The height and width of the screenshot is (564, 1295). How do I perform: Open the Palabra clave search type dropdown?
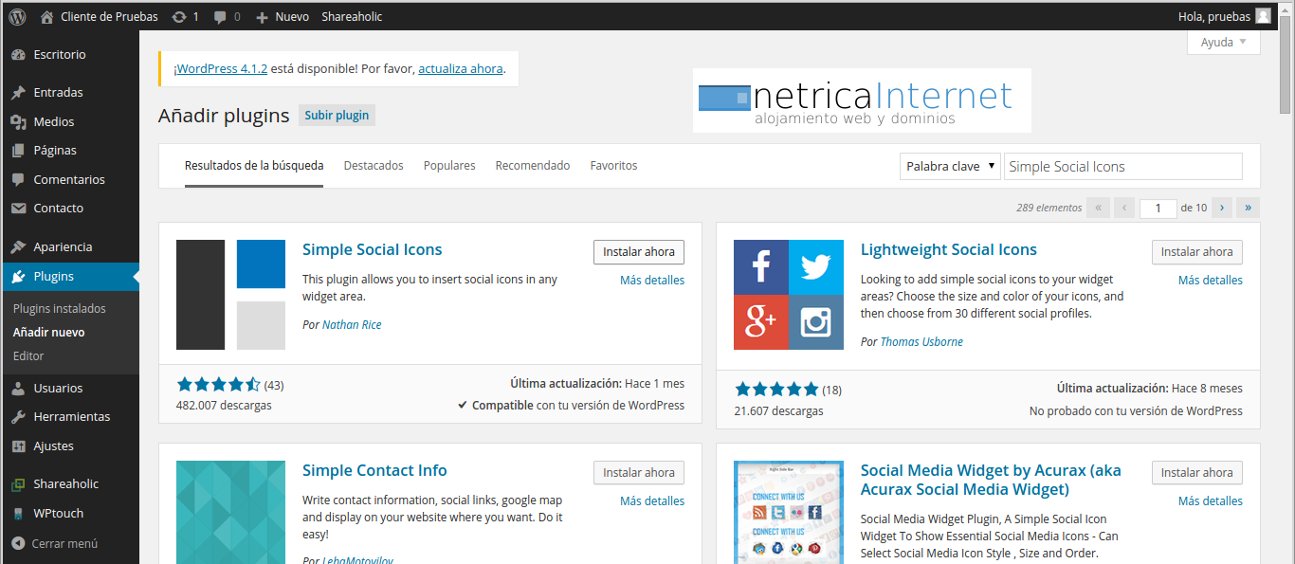950,166
